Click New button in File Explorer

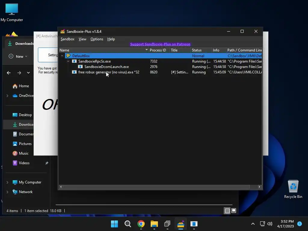pyautogui.click(x=18, y=56)
